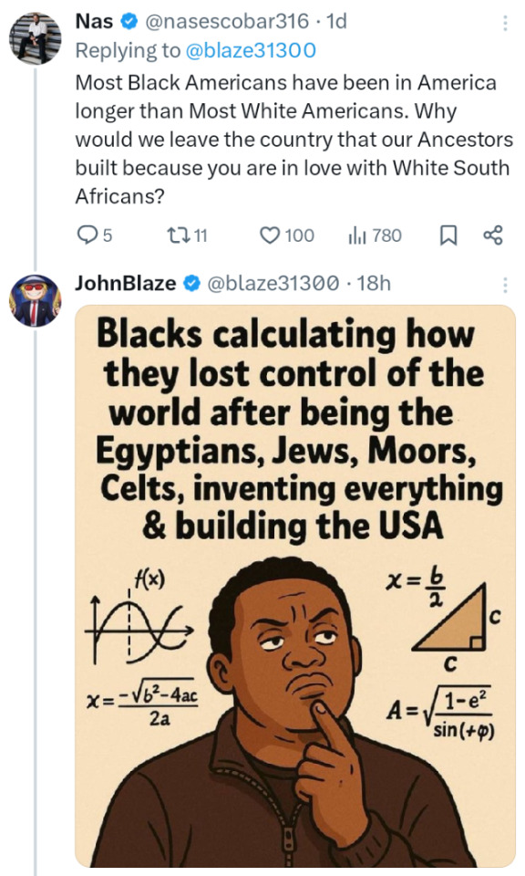Click the verified badge beside Nas
Viewport: 525px width, 876px height.
point(129,22)
